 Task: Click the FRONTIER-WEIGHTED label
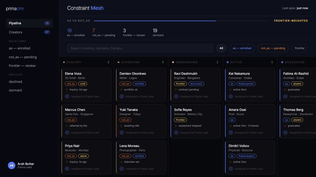point(291,21)
